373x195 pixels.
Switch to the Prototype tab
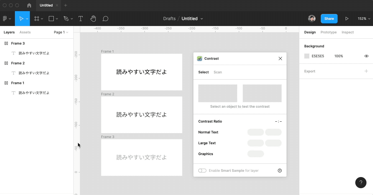click(x=329, y=32)
